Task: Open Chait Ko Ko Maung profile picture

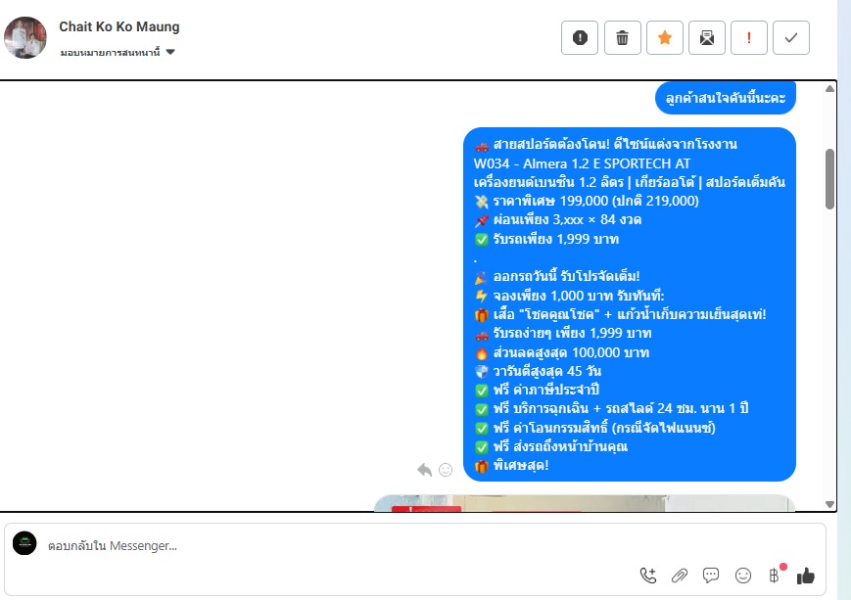Action: pyautogui.click(x=24, y=37)
